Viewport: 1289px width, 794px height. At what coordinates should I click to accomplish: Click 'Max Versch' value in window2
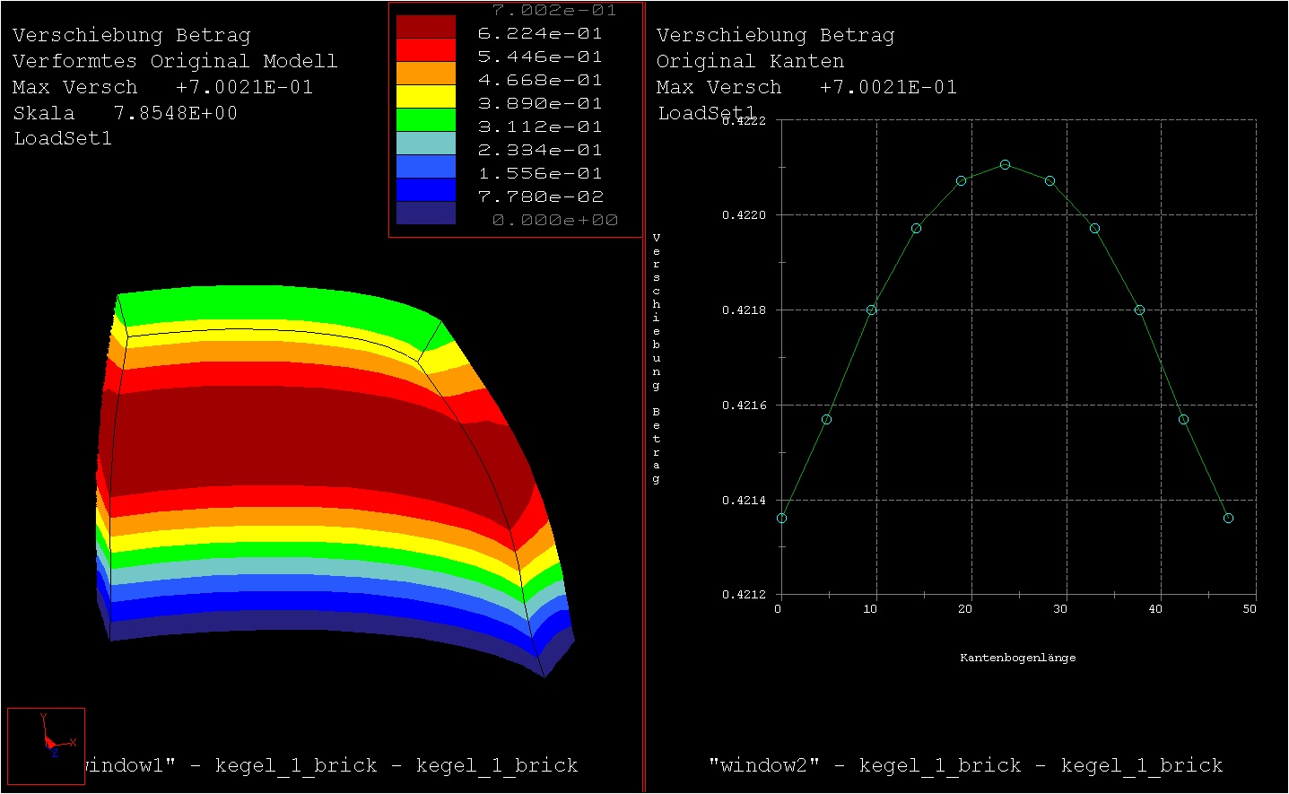click(x=888, y=87)
